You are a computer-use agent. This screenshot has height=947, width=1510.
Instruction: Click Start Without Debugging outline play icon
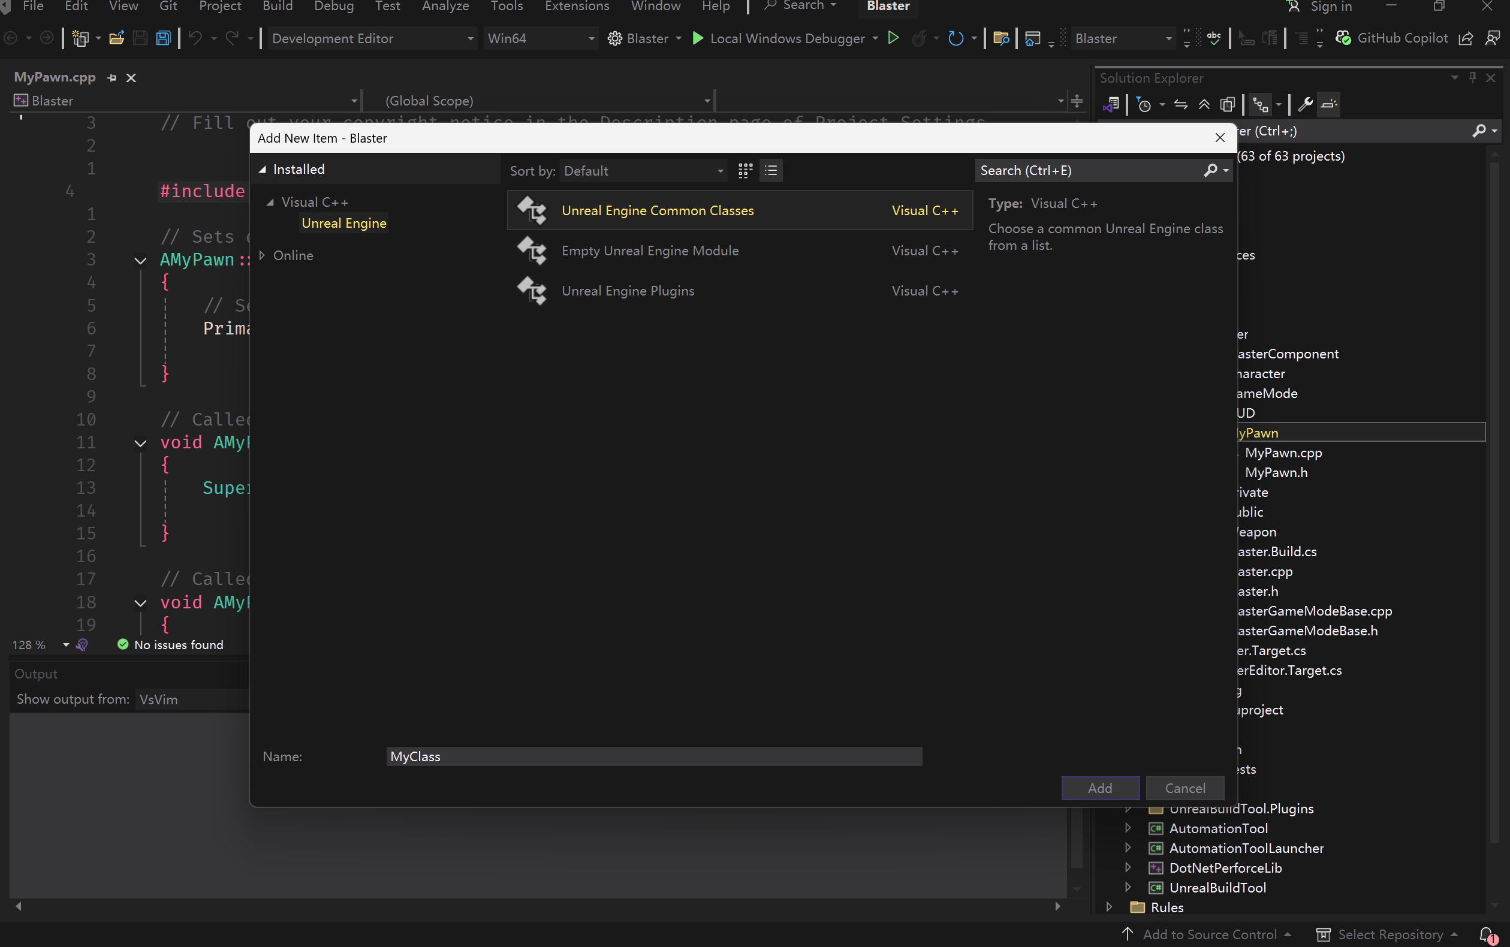pos(894,38)
